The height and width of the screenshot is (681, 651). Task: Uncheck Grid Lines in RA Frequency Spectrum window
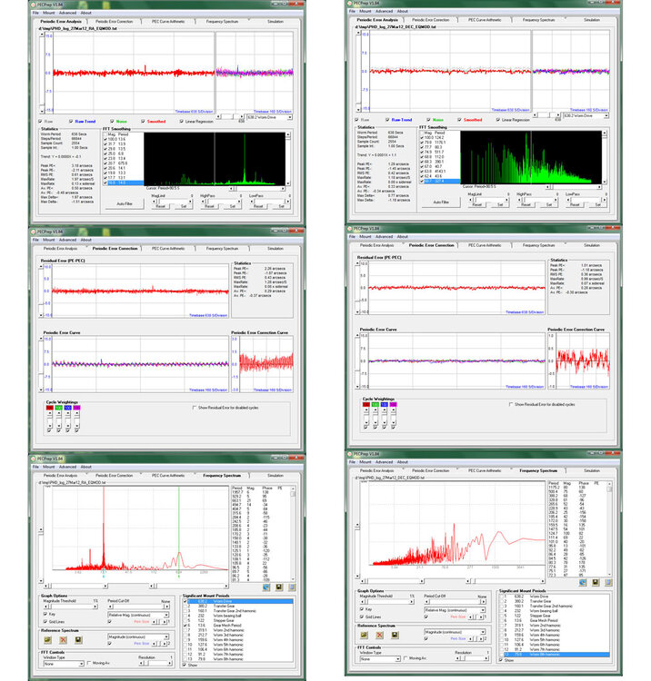tap(45, 621)
